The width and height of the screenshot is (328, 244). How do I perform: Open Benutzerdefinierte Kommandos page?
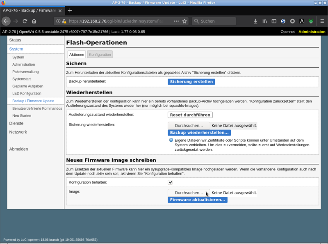[37, 108]
